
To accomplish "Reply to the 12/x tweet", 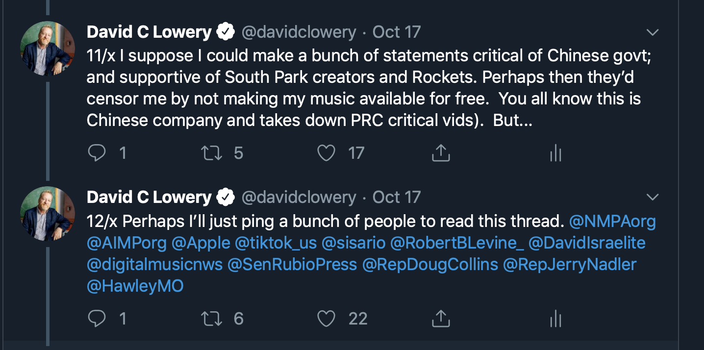I will click(x=97, y=319).
